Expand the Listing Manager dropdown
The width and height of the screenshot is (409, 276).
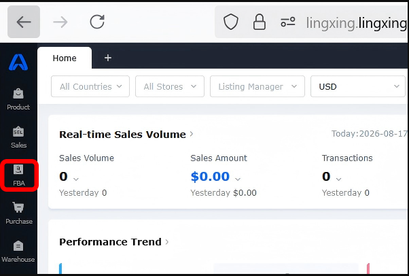[x=257, y=86]
